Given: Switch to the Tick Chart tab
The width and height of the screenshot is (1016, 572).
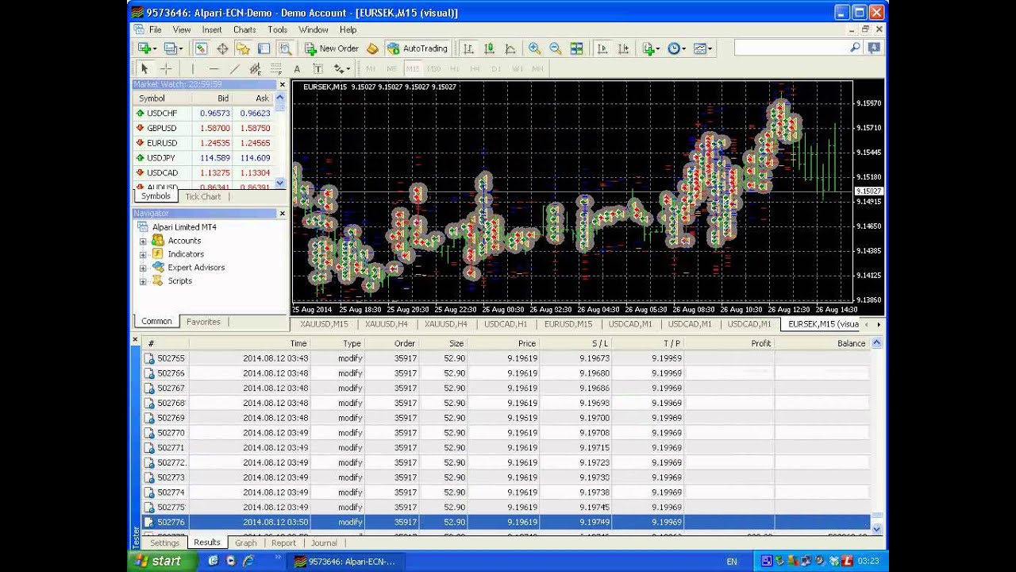Looking at the screenshot, I should click(203, 196).
